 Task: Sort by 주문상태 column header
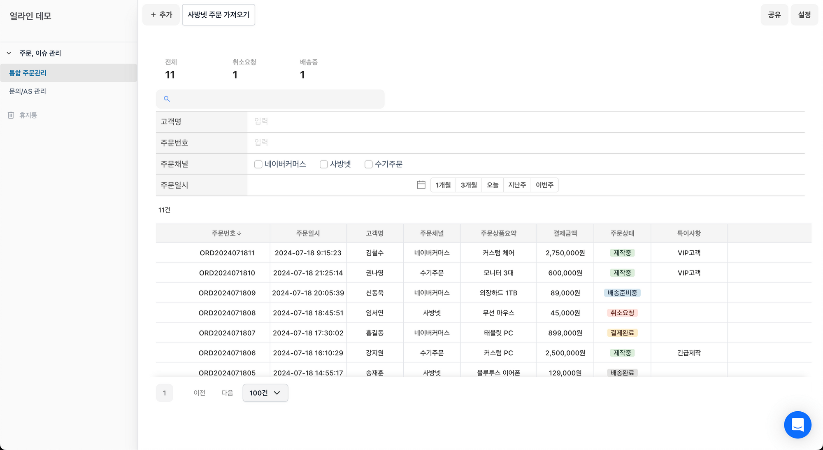[623, 233]
